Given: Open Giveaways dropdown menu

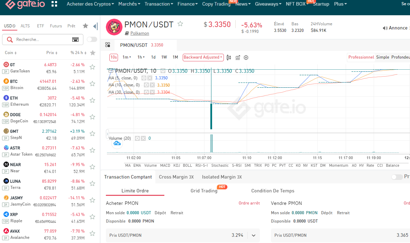Looking at the screenshot, I should [x=268, y=4].
